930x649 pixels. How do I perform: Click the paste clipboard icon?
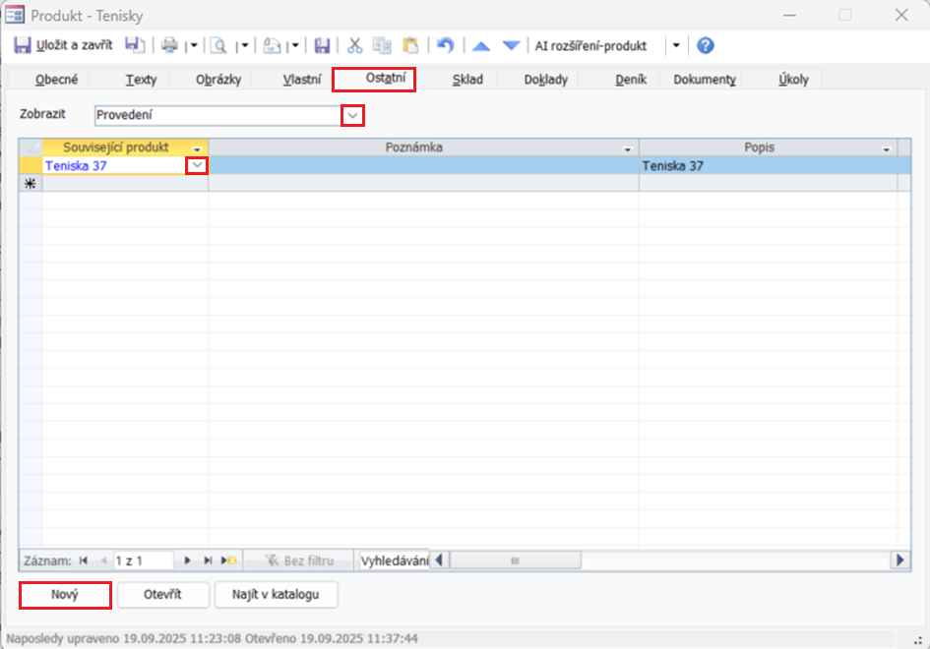point(410,45)
